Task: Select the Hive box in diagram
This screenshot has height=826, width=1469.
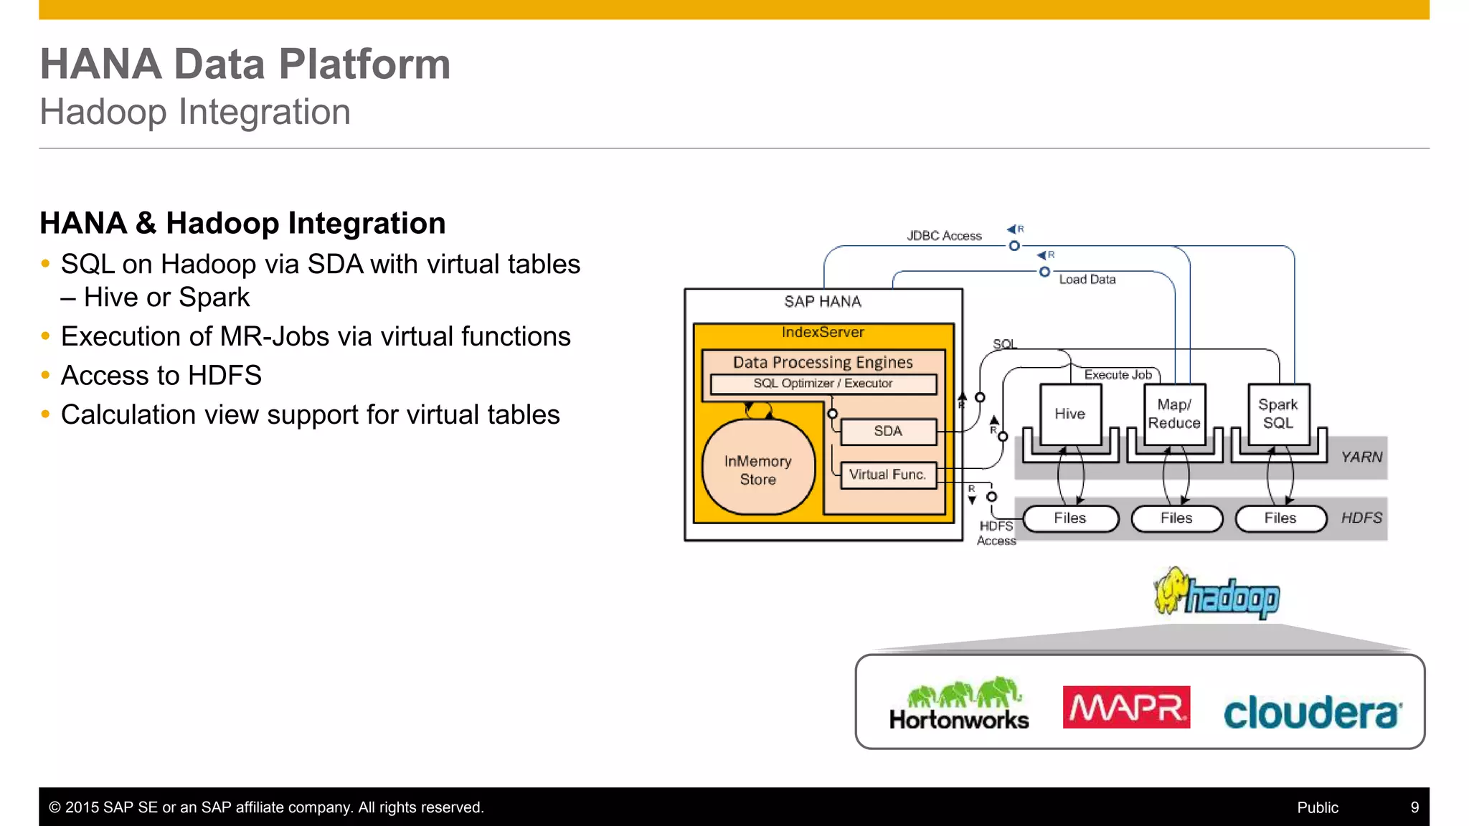Action: 1070,414
